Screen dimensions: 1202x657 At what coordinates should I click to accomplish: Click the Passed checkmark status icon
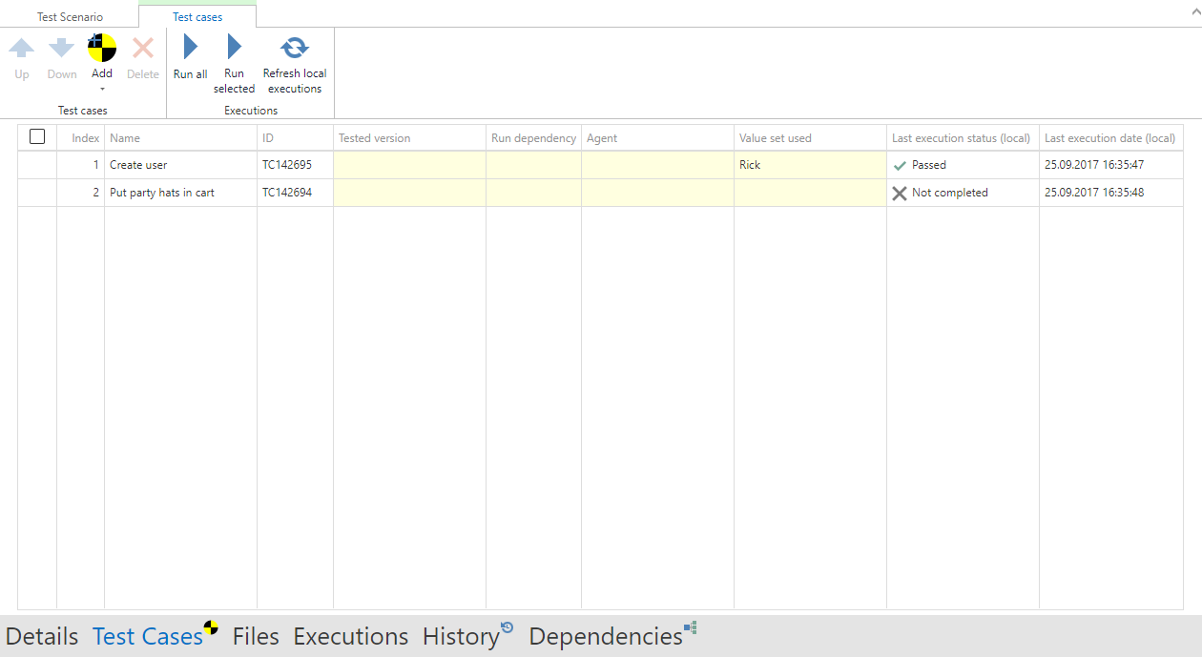click(900, 165)
